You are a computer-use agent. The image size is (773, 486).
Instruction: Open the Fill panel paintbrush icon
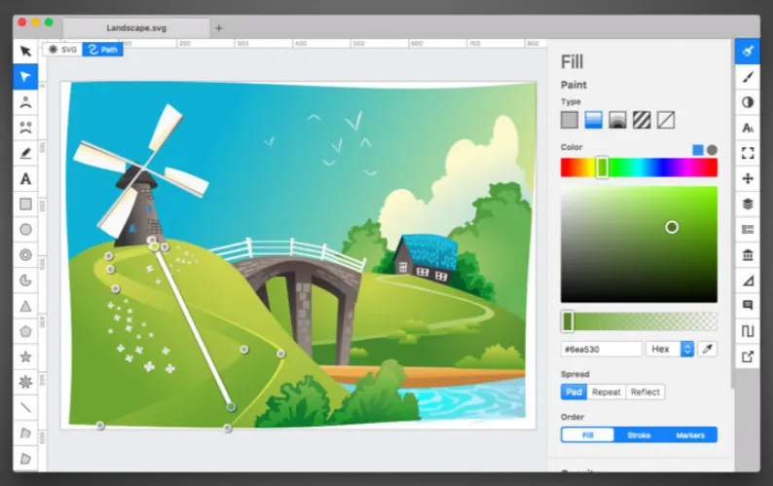point(748,51)
